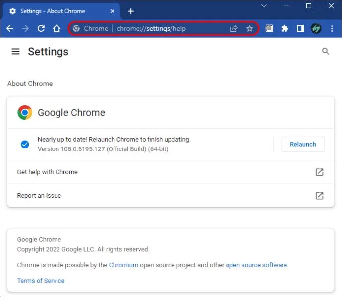Share this page using the share icon
The image size is (342, 297).
(234, 28)
